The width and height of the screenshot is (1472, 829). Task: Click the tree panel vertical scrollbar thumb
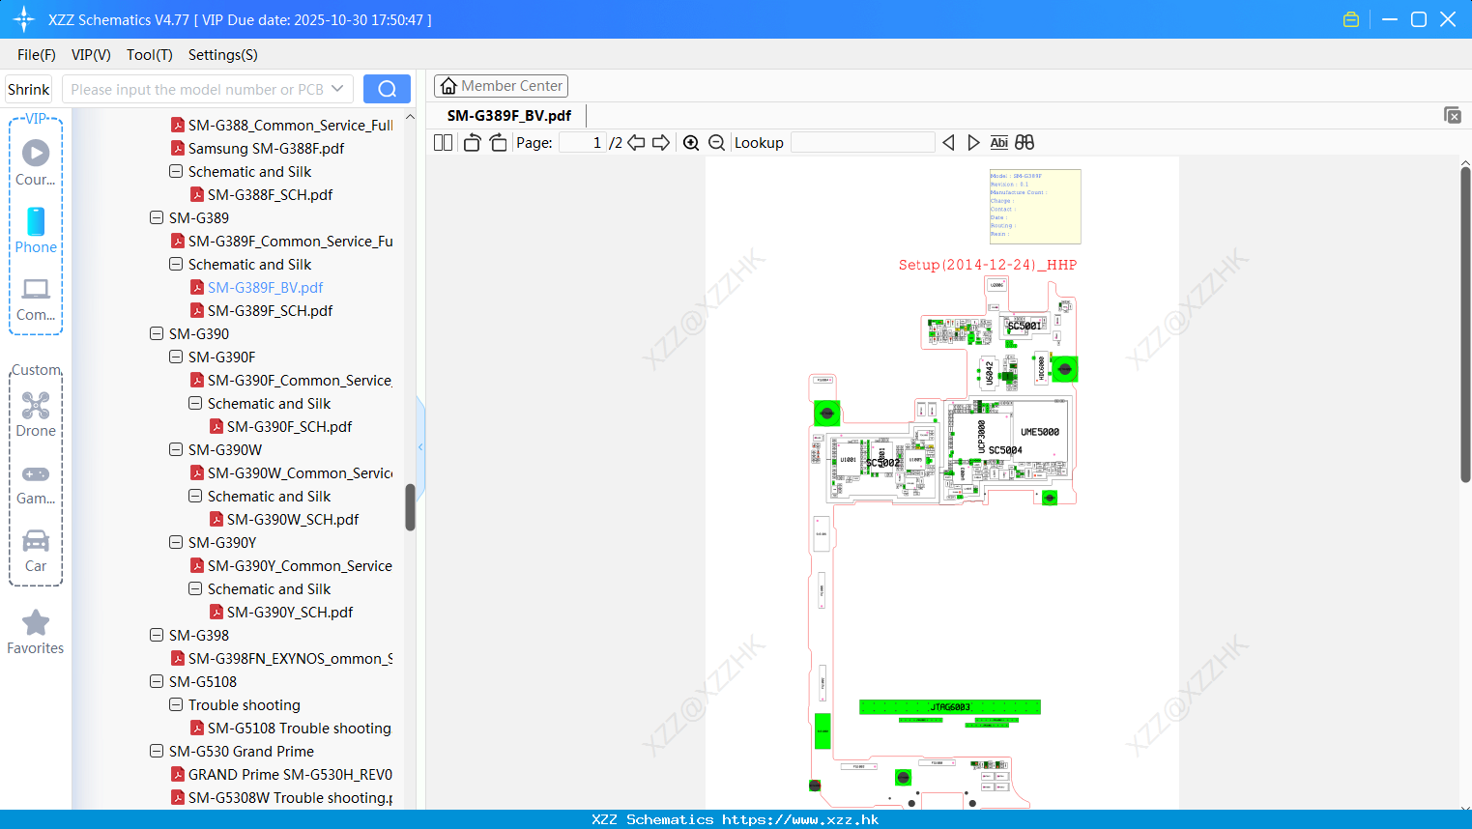(x=410, y=507)
